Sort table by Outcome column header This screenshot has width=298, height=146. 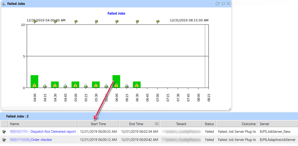(x=237, y=124)
